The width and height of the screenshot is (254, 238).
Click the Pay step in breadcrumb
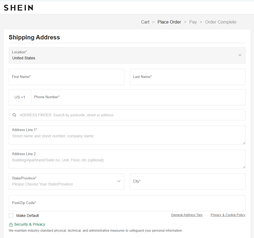point(193,22)
